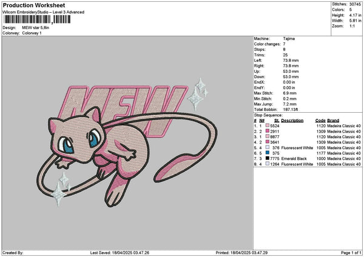The image size is (364, 257).
Task: Select stitch count 2911 in stop row 2
Action: (x=275, y=132)
